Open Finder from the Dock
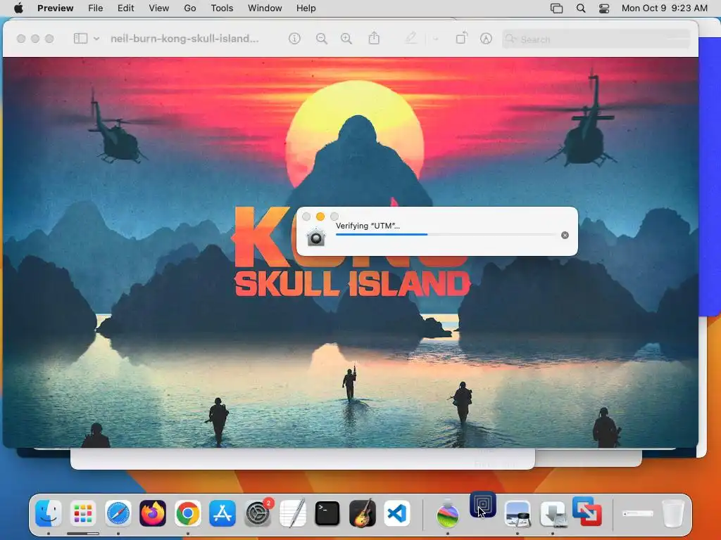Viewport: 721px width, 540px height. tap(49, 513)
